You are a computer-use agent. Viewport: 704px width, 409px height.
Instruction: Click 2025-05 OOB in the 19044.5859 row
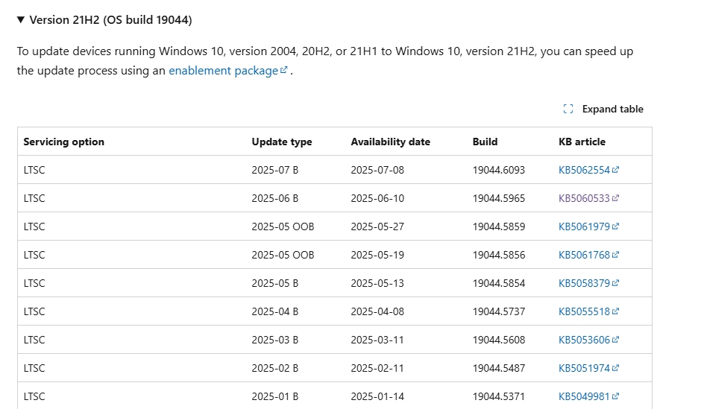283,226
